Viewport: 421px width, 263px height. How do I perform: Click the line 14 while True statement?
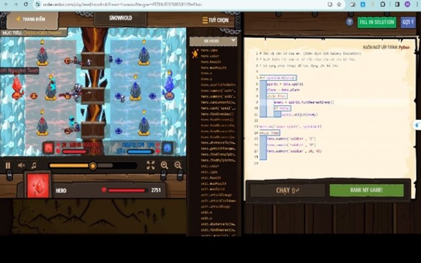tap(270, 133)
